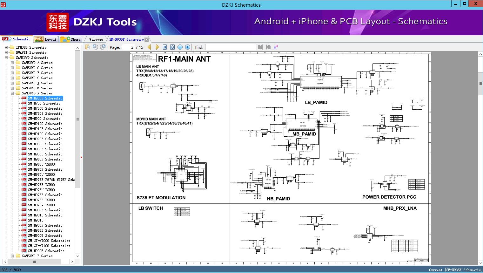Click the document scroll down arrow
The image size is (483, 273).
(480, 263)
